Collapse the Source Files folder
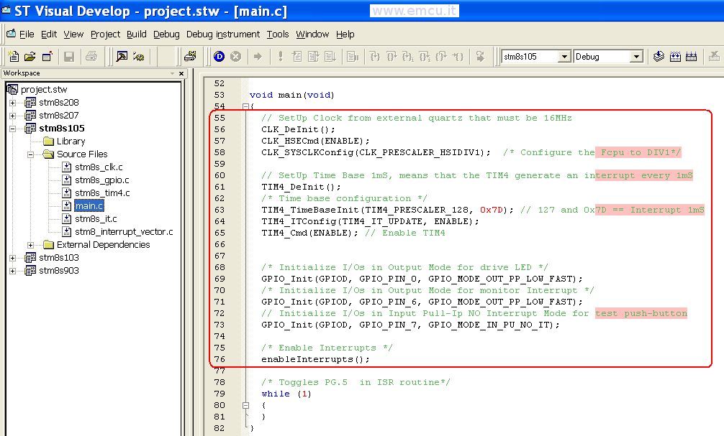The height and width of the screenshot is (436, 724). (x=30, y=154)
